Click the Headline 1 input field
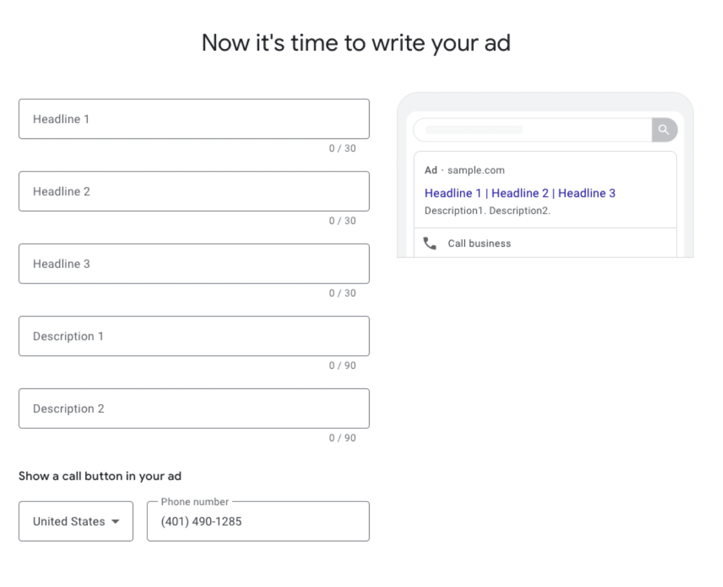This screenshot has width=723, height=587. tap(194, 119)
